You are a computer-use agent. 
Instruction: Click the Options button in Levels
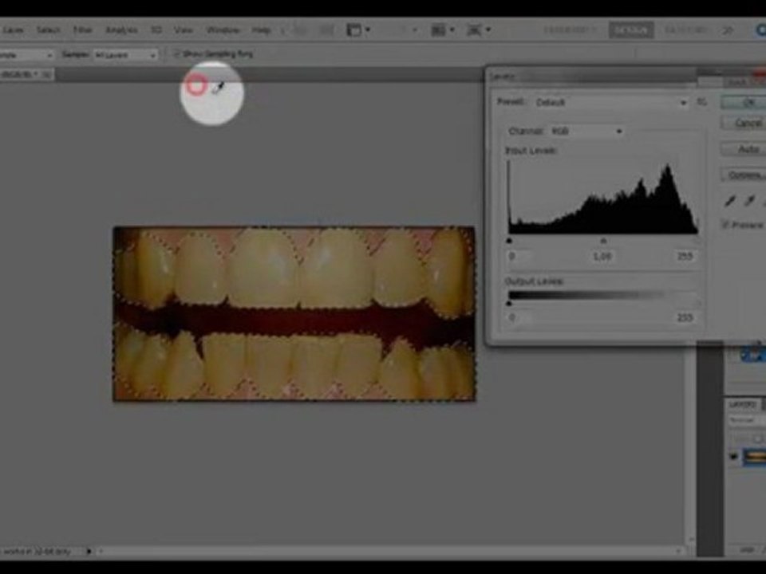[x=744, y=175]
